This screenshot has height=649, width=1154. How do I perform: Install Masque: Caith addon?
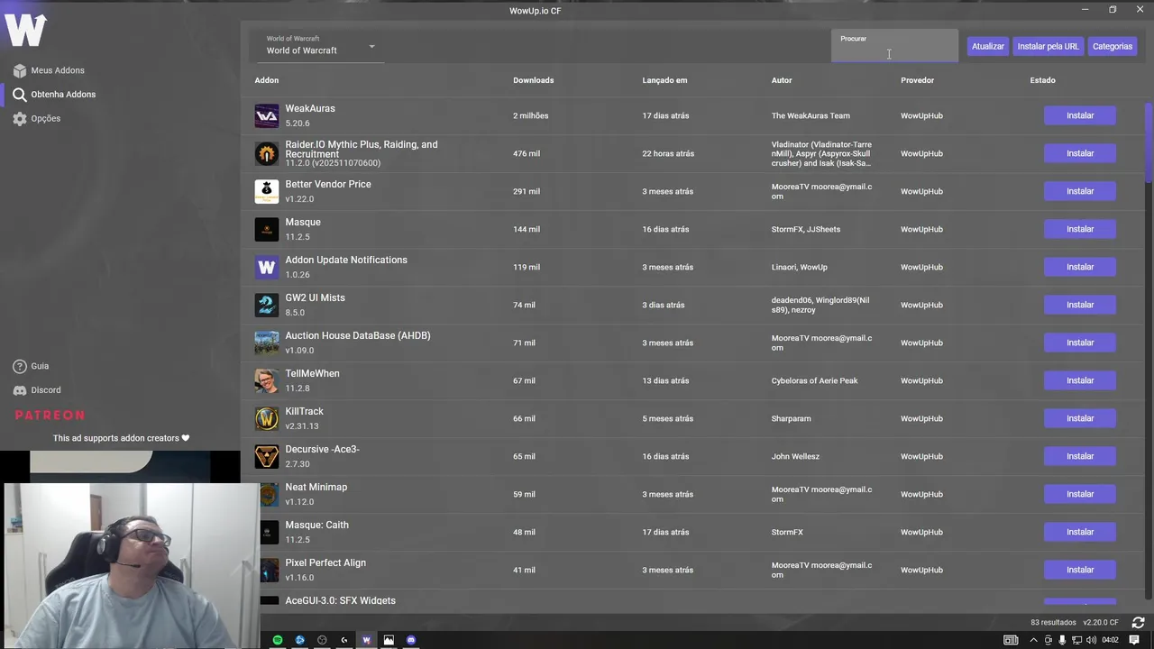[x=1080, y=532]
